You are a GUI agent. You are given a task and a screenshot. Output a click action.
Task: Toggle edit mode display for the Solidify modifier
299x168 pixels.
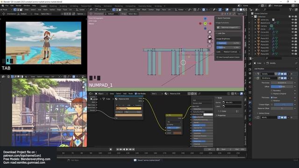(x=279, y=74)
